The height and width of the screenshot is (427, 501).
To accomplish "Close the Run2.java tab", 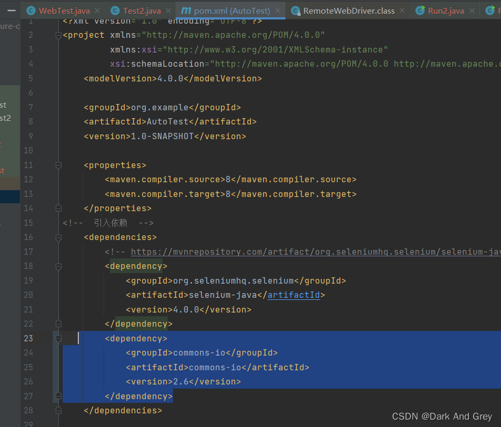I will (472, 11).
